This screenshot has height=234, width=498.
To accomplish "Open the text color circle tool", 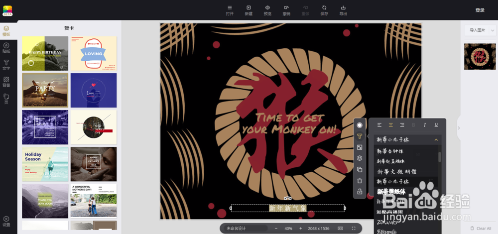I will (360, 125).
